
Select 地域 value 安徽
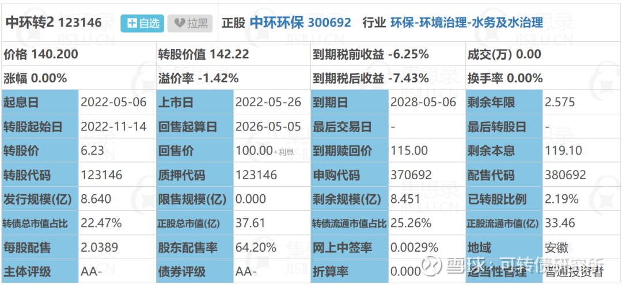point(557,248)
